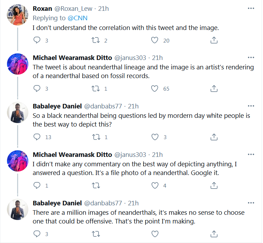Open Roxan's profile from her display name
Screen dimensions: 263x243
(x=42, y=8)
